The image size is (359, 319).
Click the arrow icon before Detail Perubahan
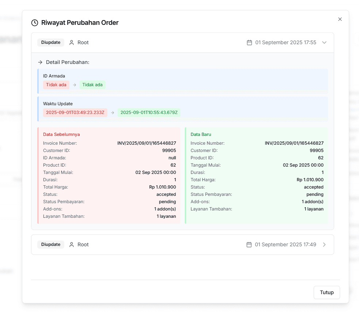(x=40, y=62)
